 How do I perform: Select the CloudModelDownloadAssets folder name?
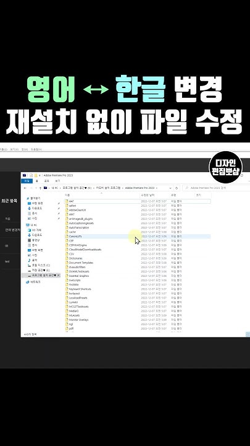[85, 250]
